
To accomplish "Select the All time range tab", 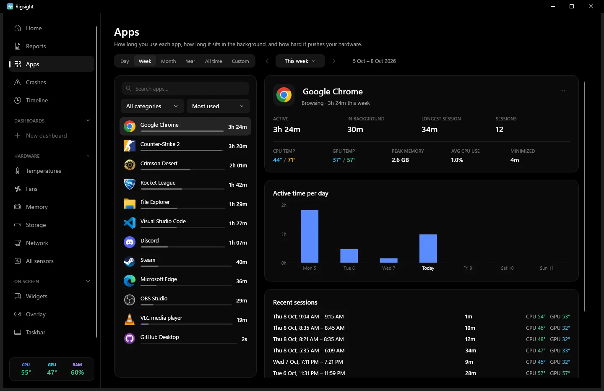I will [x=213, y=61].
